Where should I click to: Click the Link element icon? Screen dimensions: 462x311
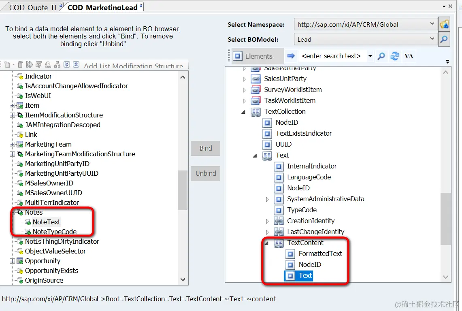tap(20, 135)
